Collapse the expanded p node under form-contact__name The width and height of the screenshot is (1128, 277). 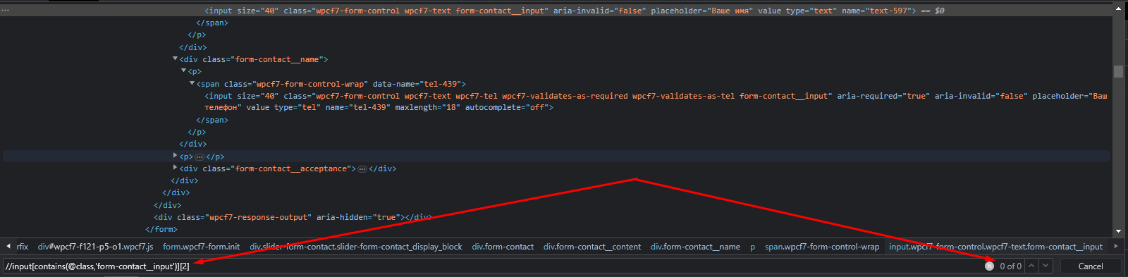[x=184, y=71]
